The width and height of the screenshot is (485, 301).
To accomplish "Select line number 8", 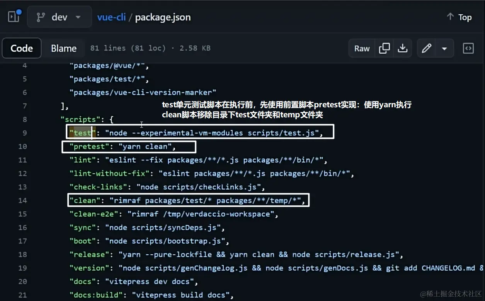I will pos(25,119).
